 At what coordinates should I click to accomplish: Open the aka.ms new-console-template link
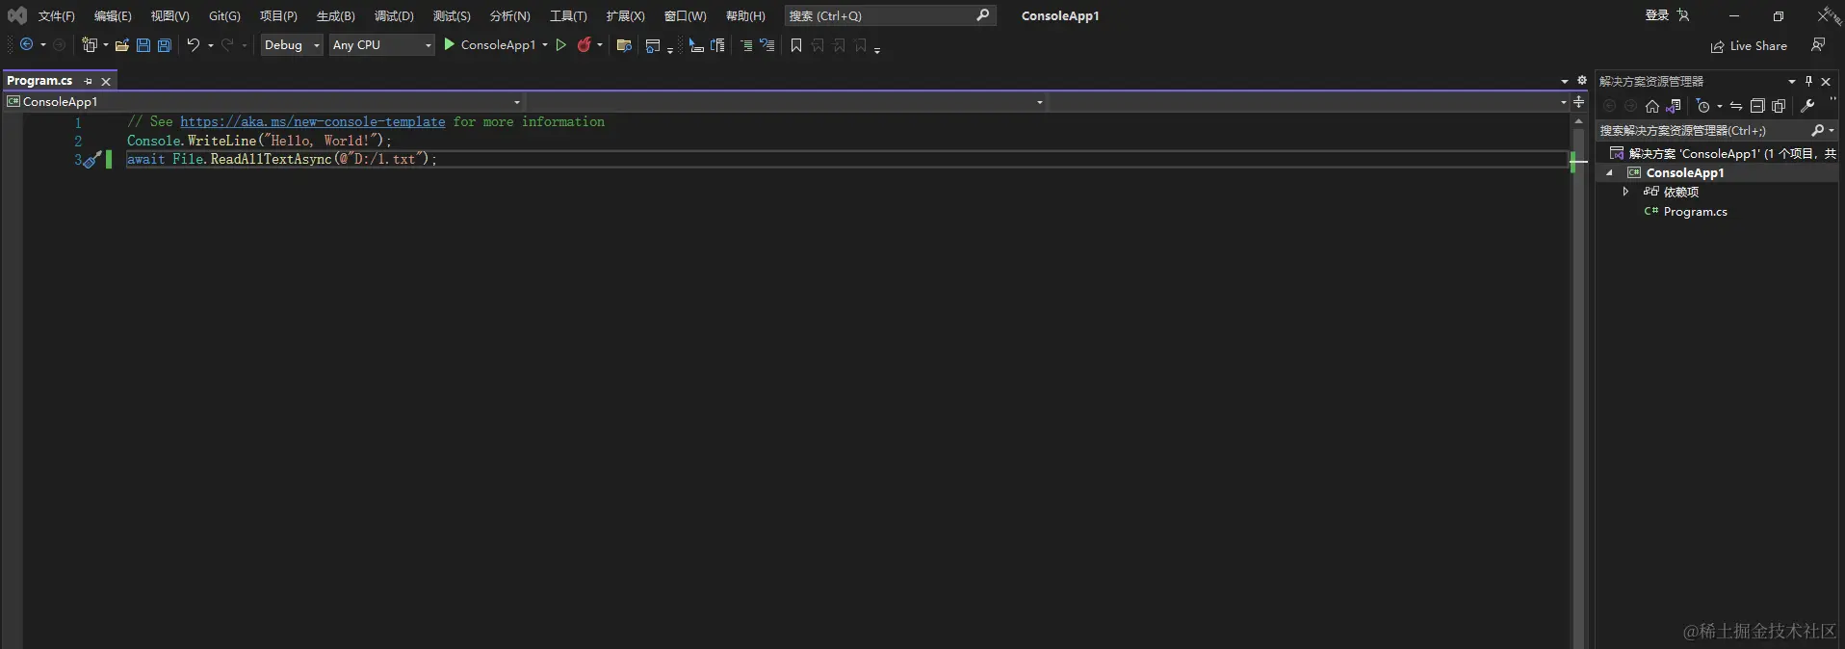point(312,122)
